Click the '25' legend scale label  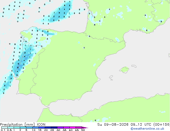[x=52, y=130]
